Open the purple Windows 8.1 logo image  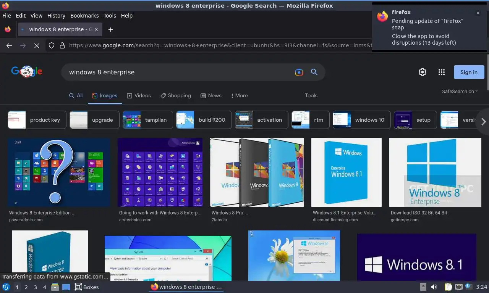[416, 258]
